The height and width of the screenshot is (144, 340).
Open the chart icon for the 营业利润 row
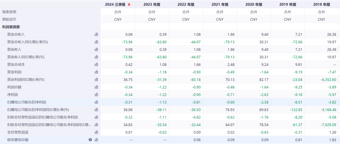[96, 72]
